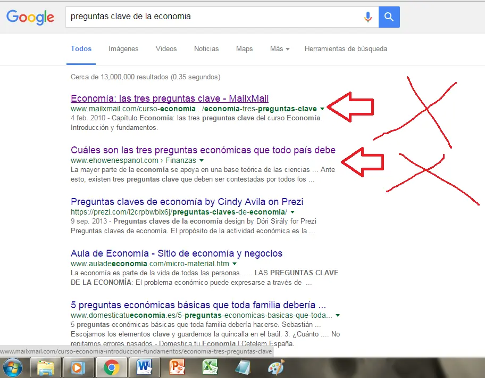
Task: Open PowerPoint taskbar icon
Action: pyautogui.click(x=177, y=367)
